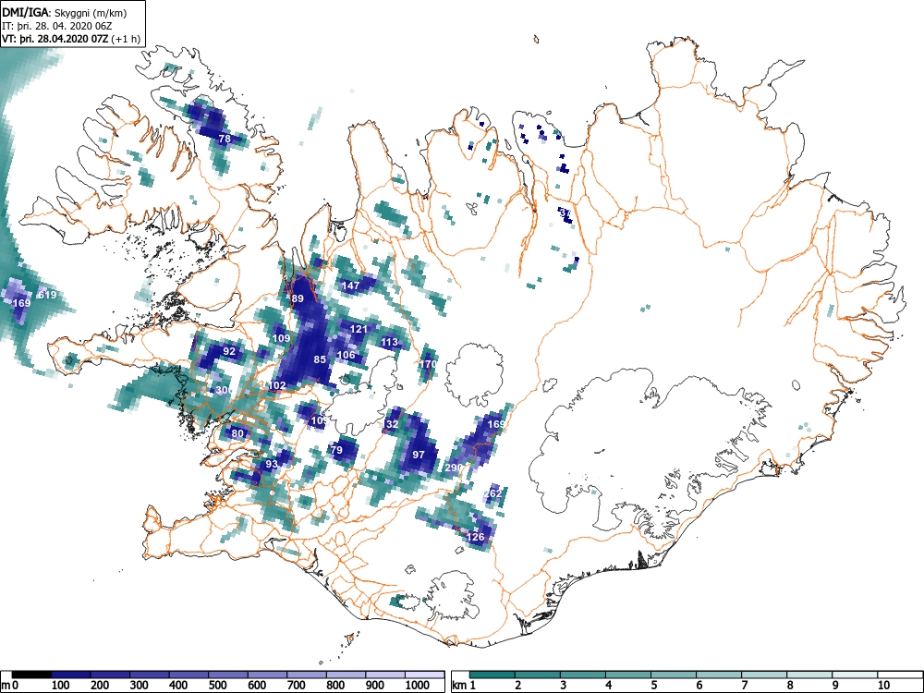Select the 121 visibility value
This screenshot has height=693, width=924.
click(x=359, y=329)
